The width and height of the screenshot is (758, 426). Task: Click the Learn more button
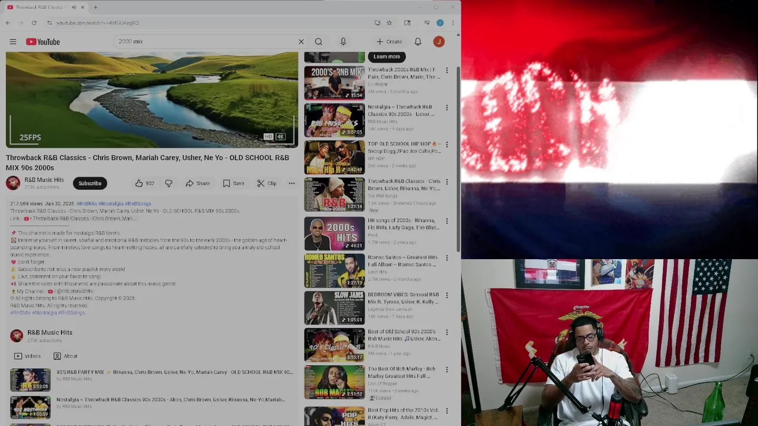387,57
